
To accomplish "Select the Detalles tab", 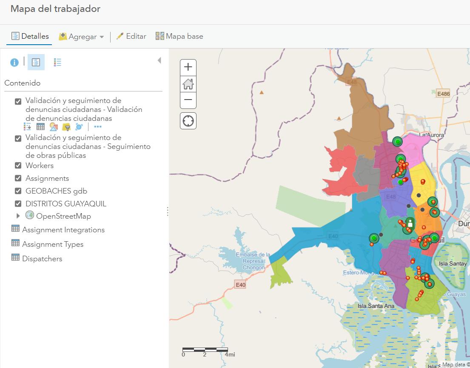I will click(30, 37).
